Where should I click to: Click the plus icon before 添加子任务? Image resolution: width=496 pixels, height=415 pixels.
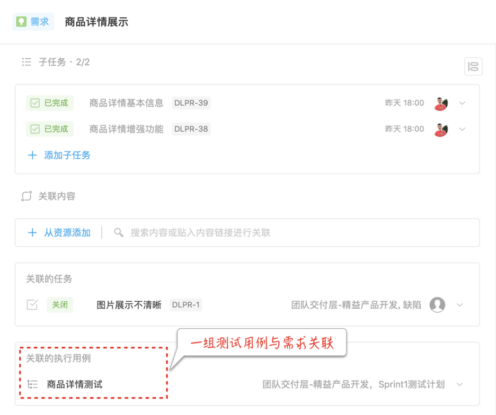pyautogui.click(x=32, y=155)
